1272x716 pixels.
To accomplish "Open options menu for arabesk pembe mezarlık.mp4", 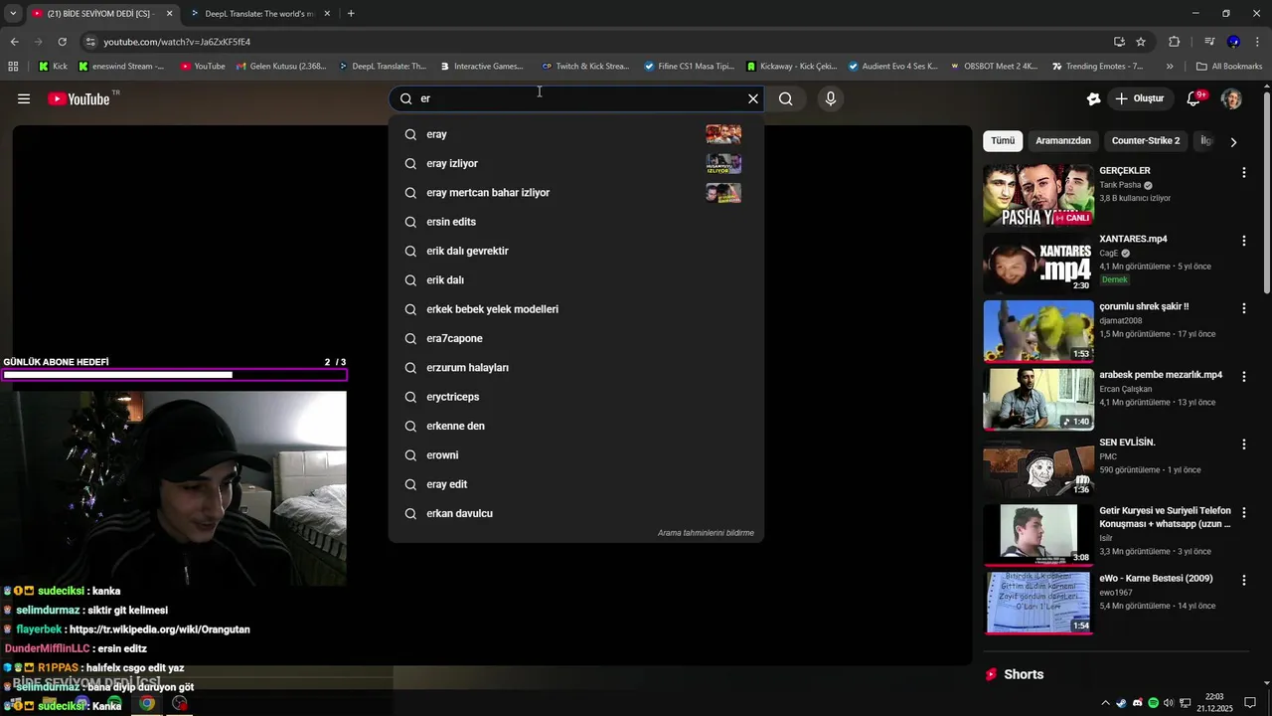I will click(1243, 377).
